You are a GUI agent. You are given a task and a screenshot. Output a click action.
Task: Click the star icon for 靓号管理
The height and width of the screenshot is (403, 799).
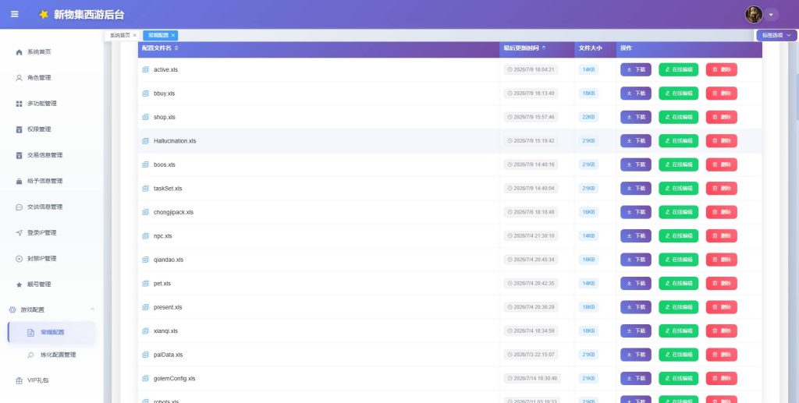pyautogui.click(x=19, y=285)
